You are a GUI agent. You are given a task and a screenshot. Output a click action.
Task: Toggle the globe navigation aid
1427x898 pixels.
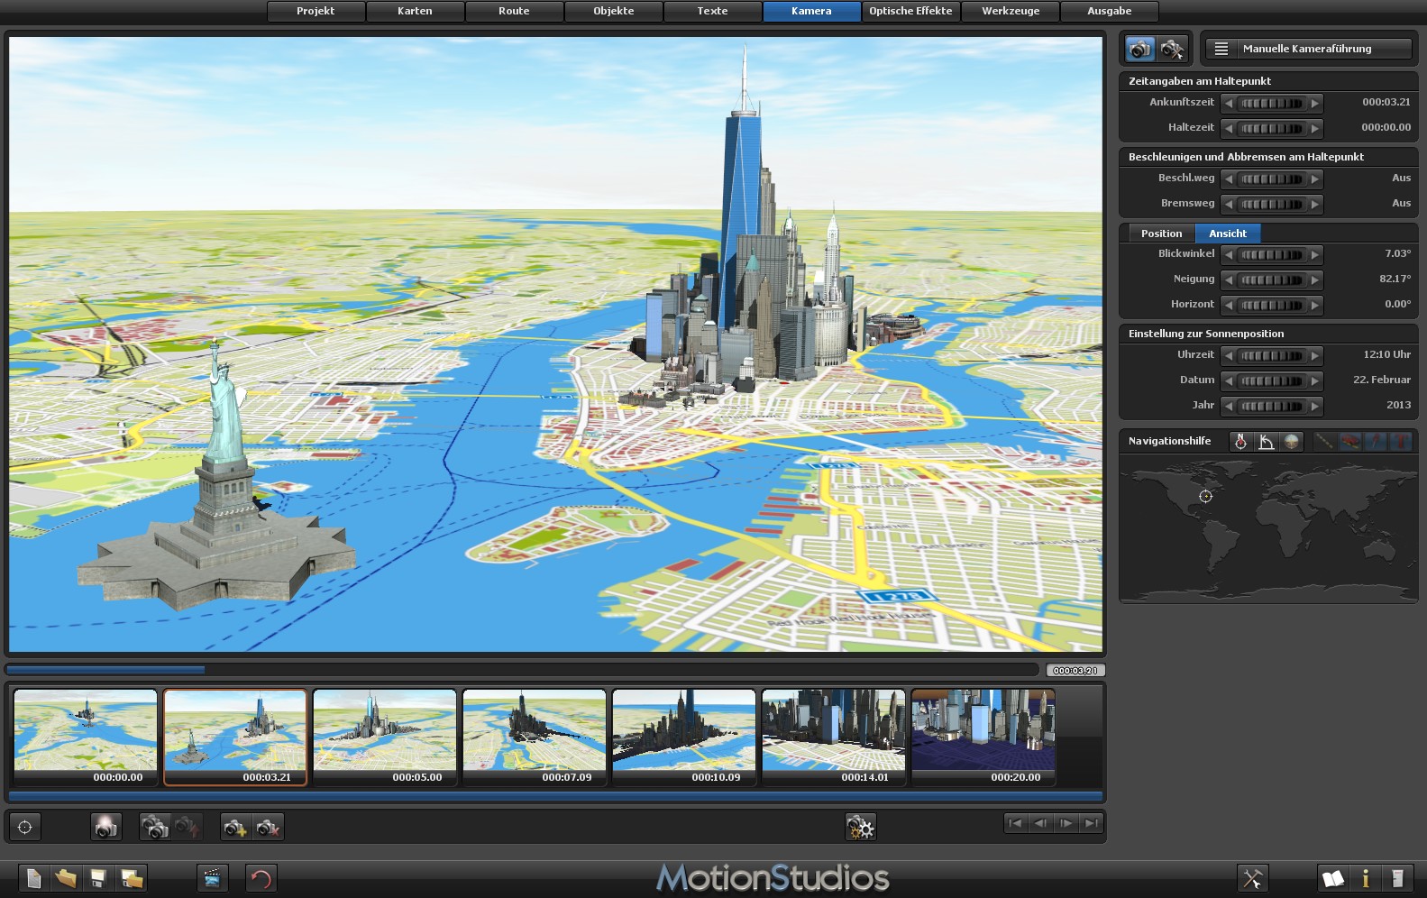[1292, 441]
